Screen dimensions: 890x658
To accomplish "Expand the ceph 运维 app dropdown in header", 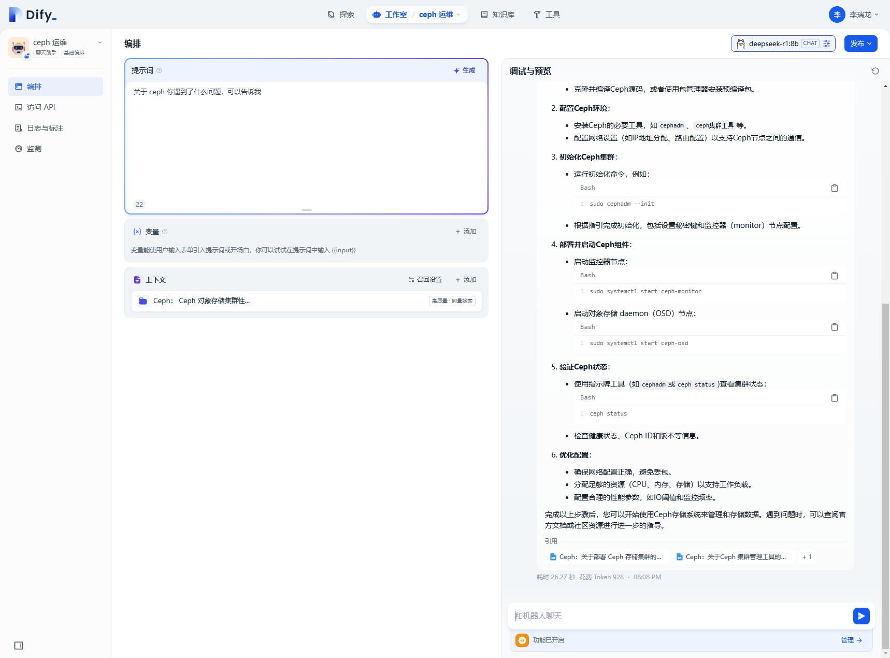I will pos(439,15).
